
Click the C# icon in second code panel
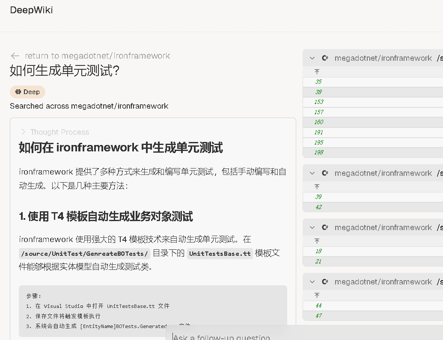point(325,173)
